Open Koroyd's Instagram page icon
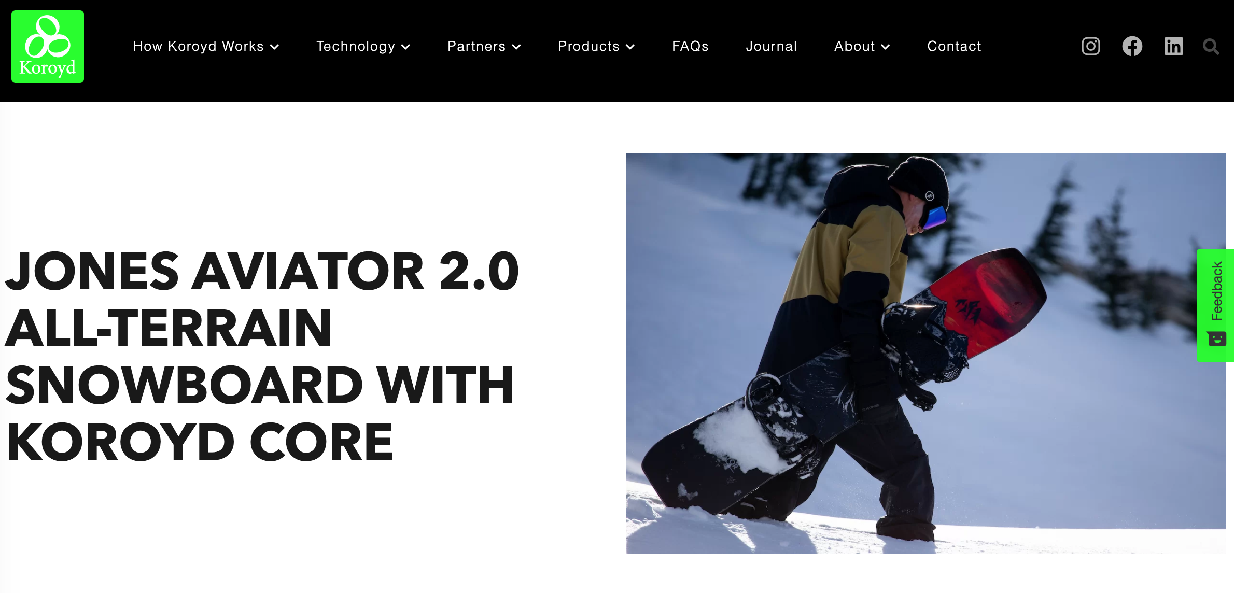The height and width of the screenshot is (593, 1234). pyautogui.click(x=1091, y=46)
